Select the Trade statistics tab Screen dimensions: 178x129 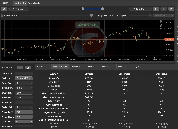click(60, 67)
